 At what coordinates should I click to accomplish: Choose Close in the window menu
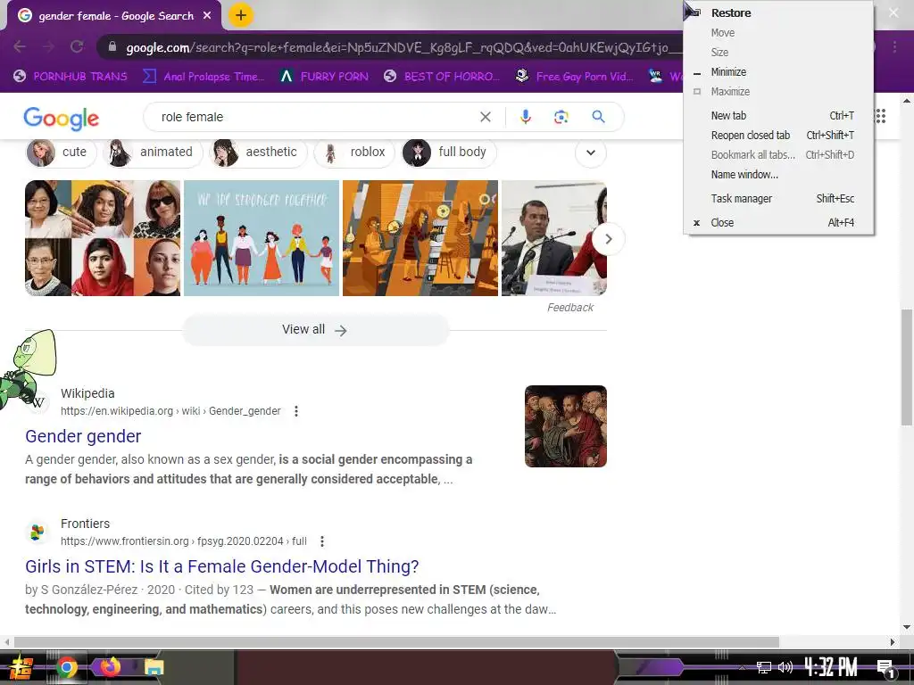[x=778, y=222]
